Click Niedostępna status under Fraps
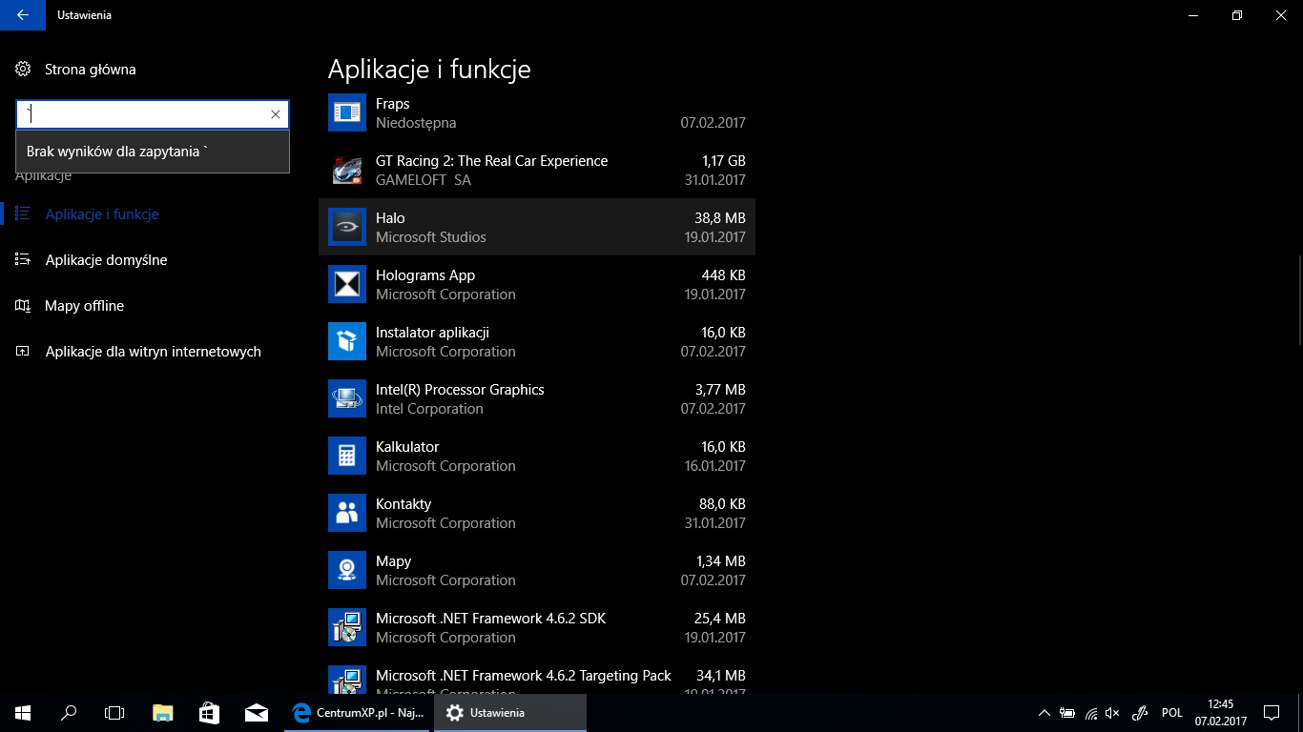The height and width of the screenshot is (732, 1303). [416, 123]
